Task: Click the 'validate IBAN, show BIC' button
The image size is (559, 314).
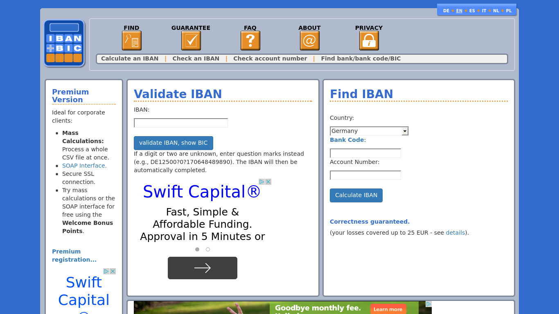Action: (173, 143)
